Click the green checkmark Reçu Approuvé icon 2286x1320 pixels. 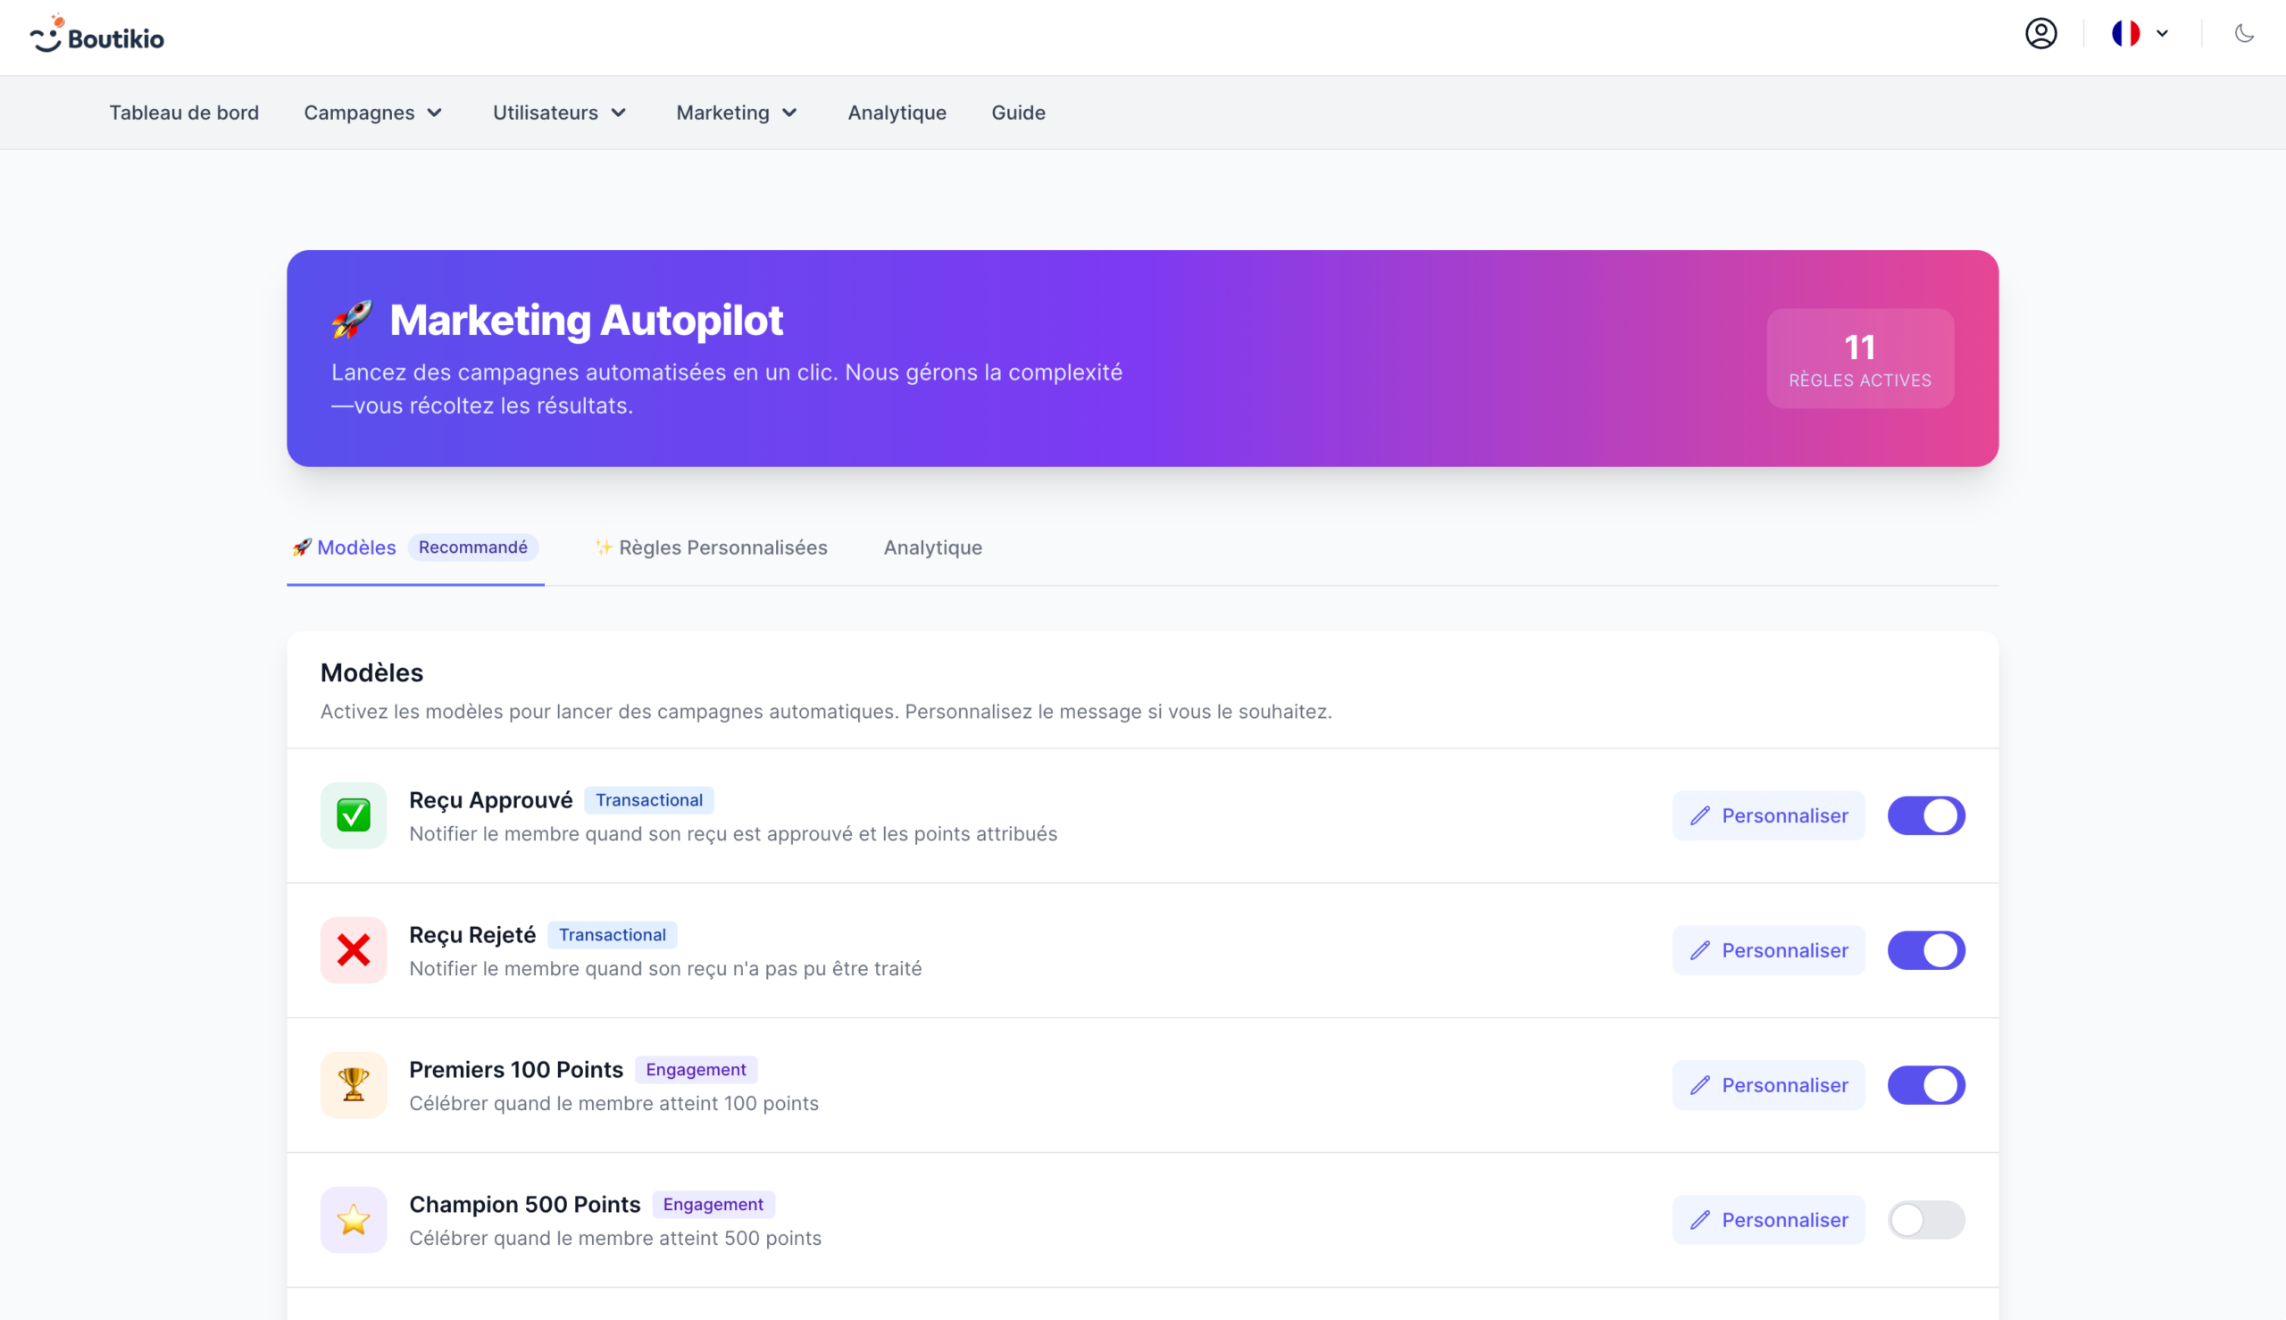(x=354, y=815)
